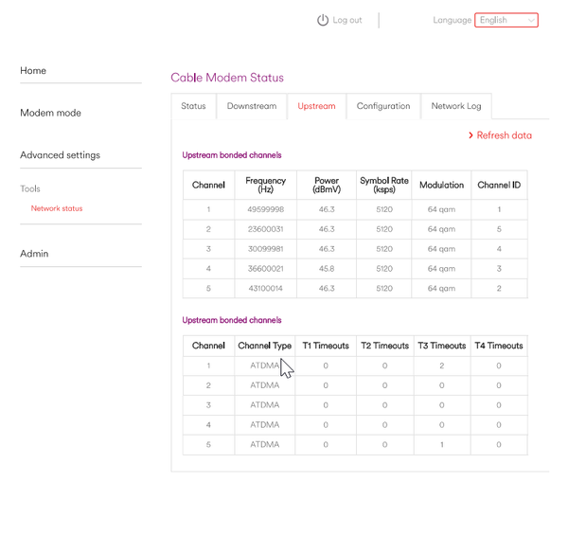
Task: Expand Advanced settings in the sidebar
Action: click(x=60, y=155)
